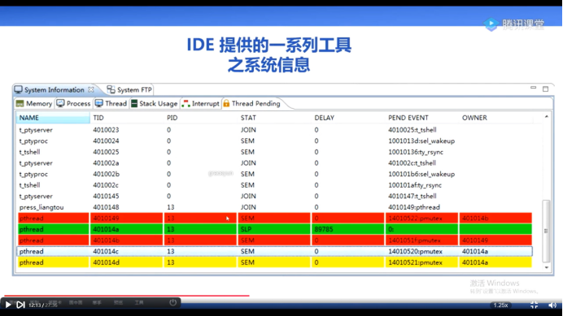This screenshot has height=316, width=563.
Task: Click TID cell 4010145
Action: pos(106,197)
